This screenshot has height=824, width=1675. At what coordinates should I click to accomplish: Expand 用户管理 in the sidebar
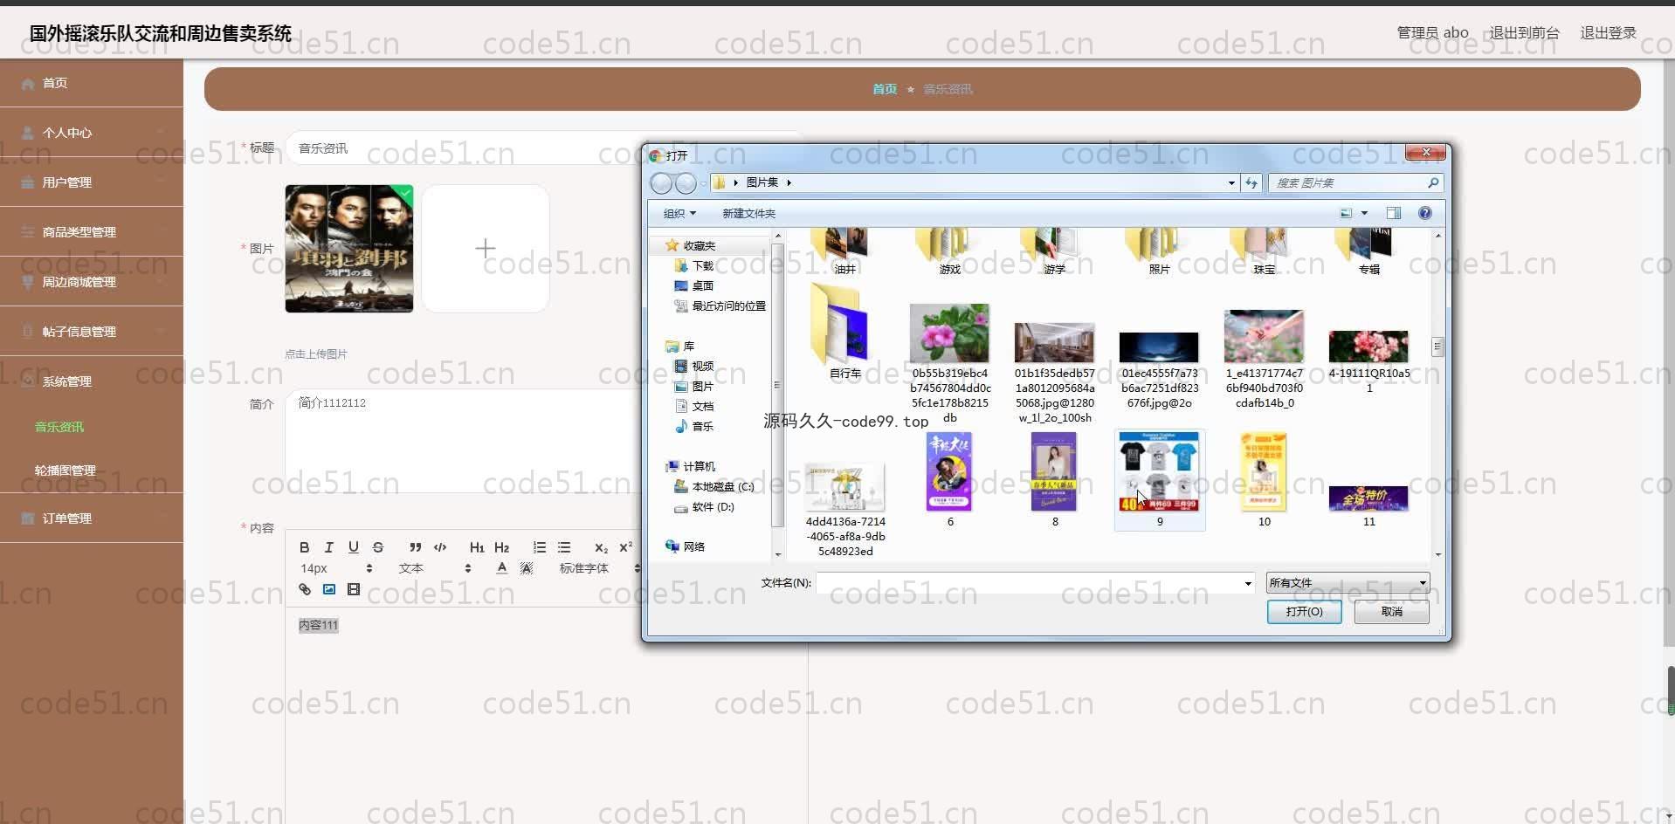tap(92, 182)
